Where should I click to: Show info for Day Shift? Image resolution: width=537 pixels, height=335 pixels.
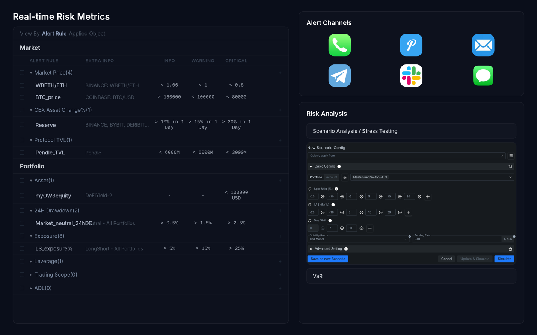[330, 221]
